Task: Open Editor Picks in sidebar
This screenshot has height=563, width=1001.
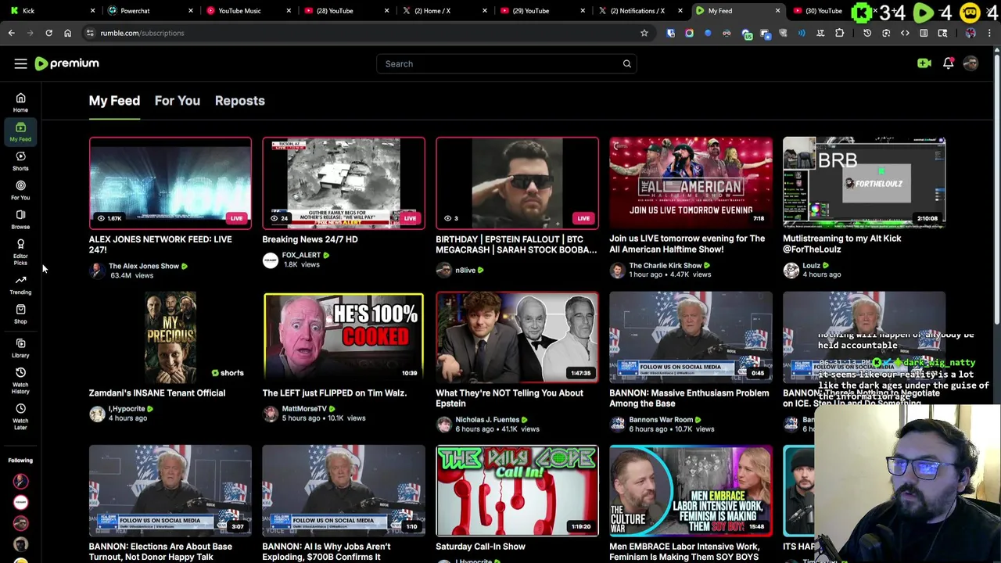Action: tap(20, 252)
